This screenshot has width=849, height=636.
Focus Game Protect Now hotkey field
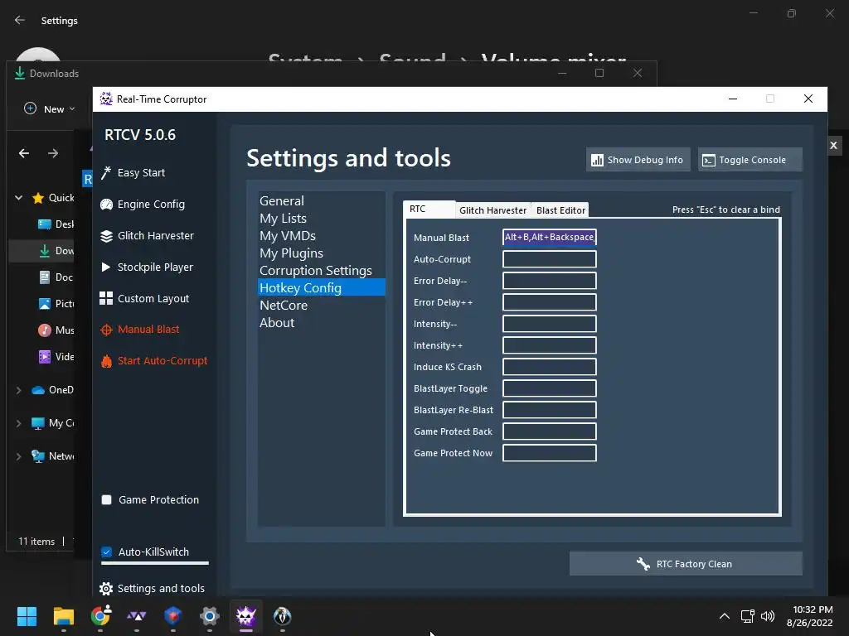[550, 453]
